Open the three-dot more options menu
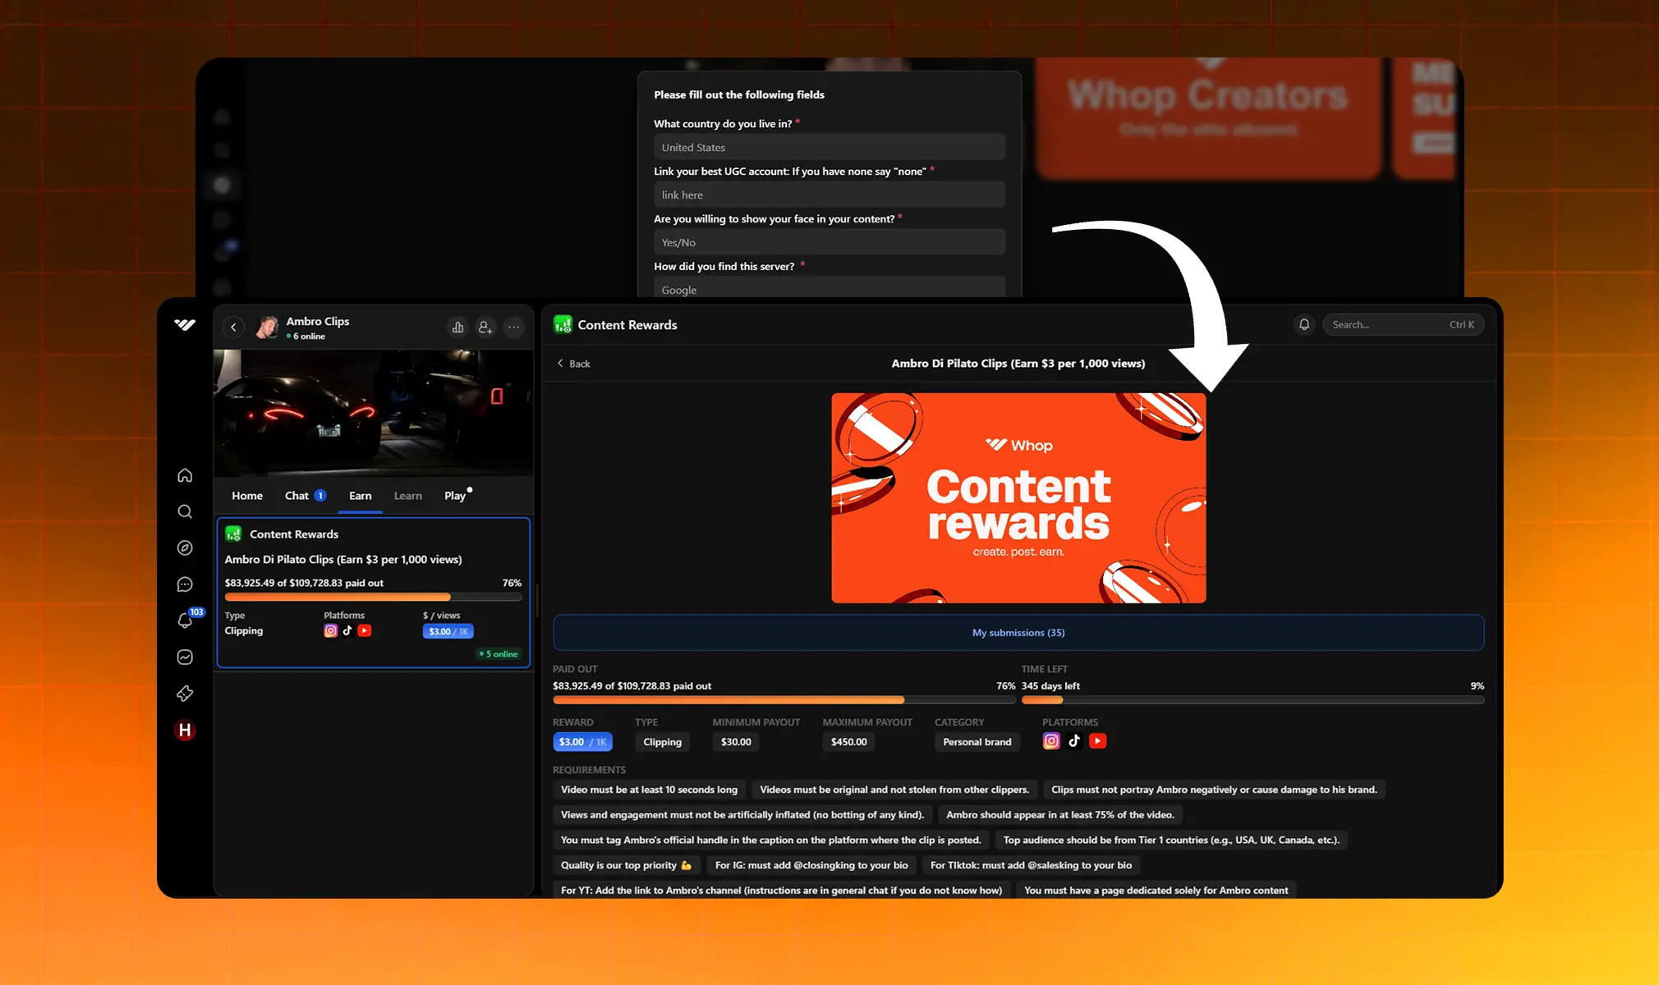The height and width of the screenshot is (985, 1659). coord(513,328)
